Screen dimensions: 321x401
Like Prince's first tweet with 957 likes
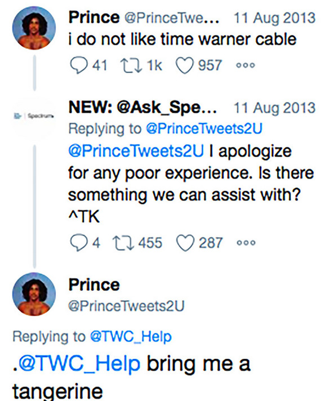click(185, 66)
